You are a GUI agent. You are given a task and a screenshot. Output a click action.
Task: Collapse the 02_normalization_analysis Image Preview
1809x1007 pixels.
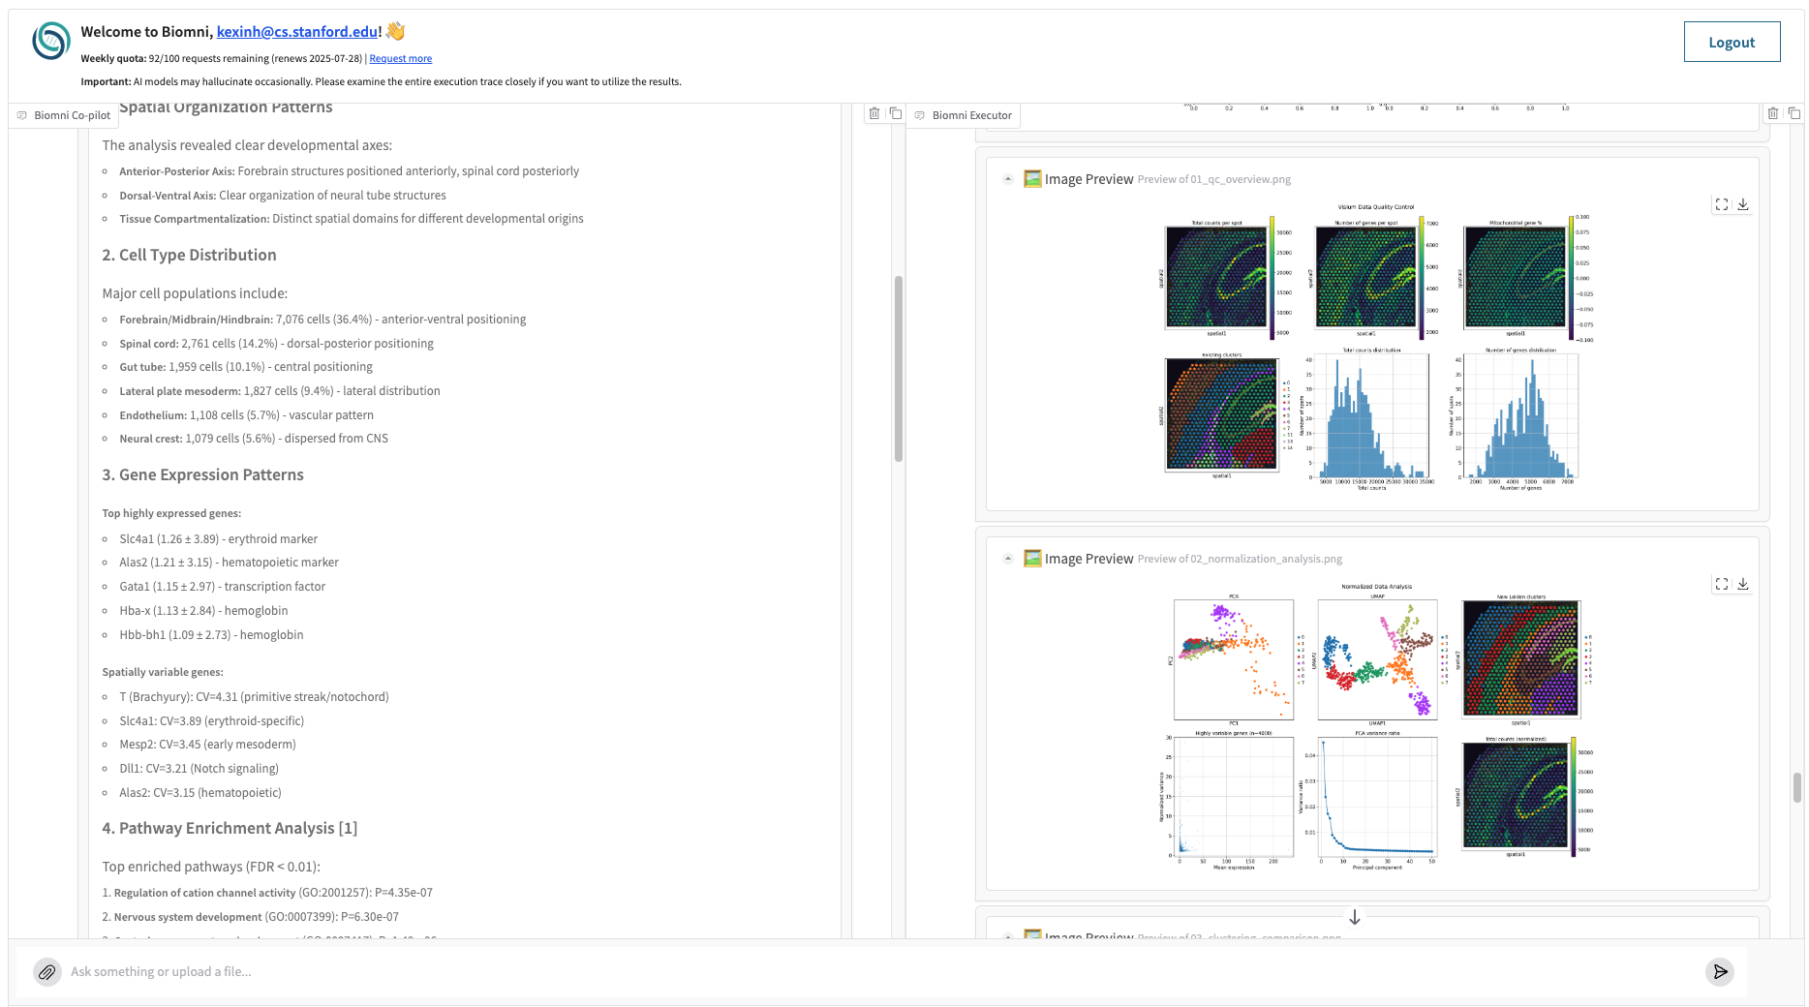click(1007, 559)
